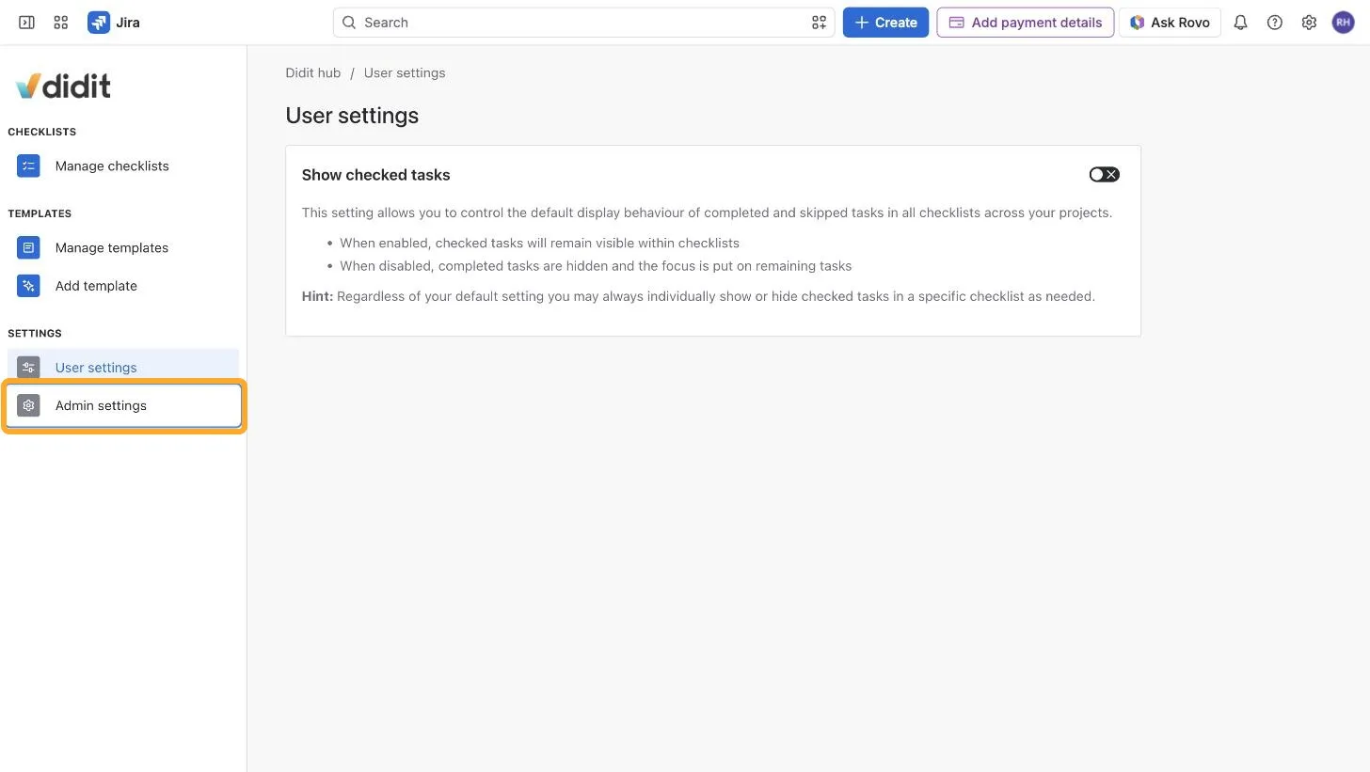Click the Admin settings gear icon

point(28,406)
